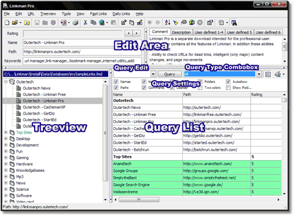Toggle the Comments checkbox
Screen dimensions: 294x216
(x=144, y=88)
